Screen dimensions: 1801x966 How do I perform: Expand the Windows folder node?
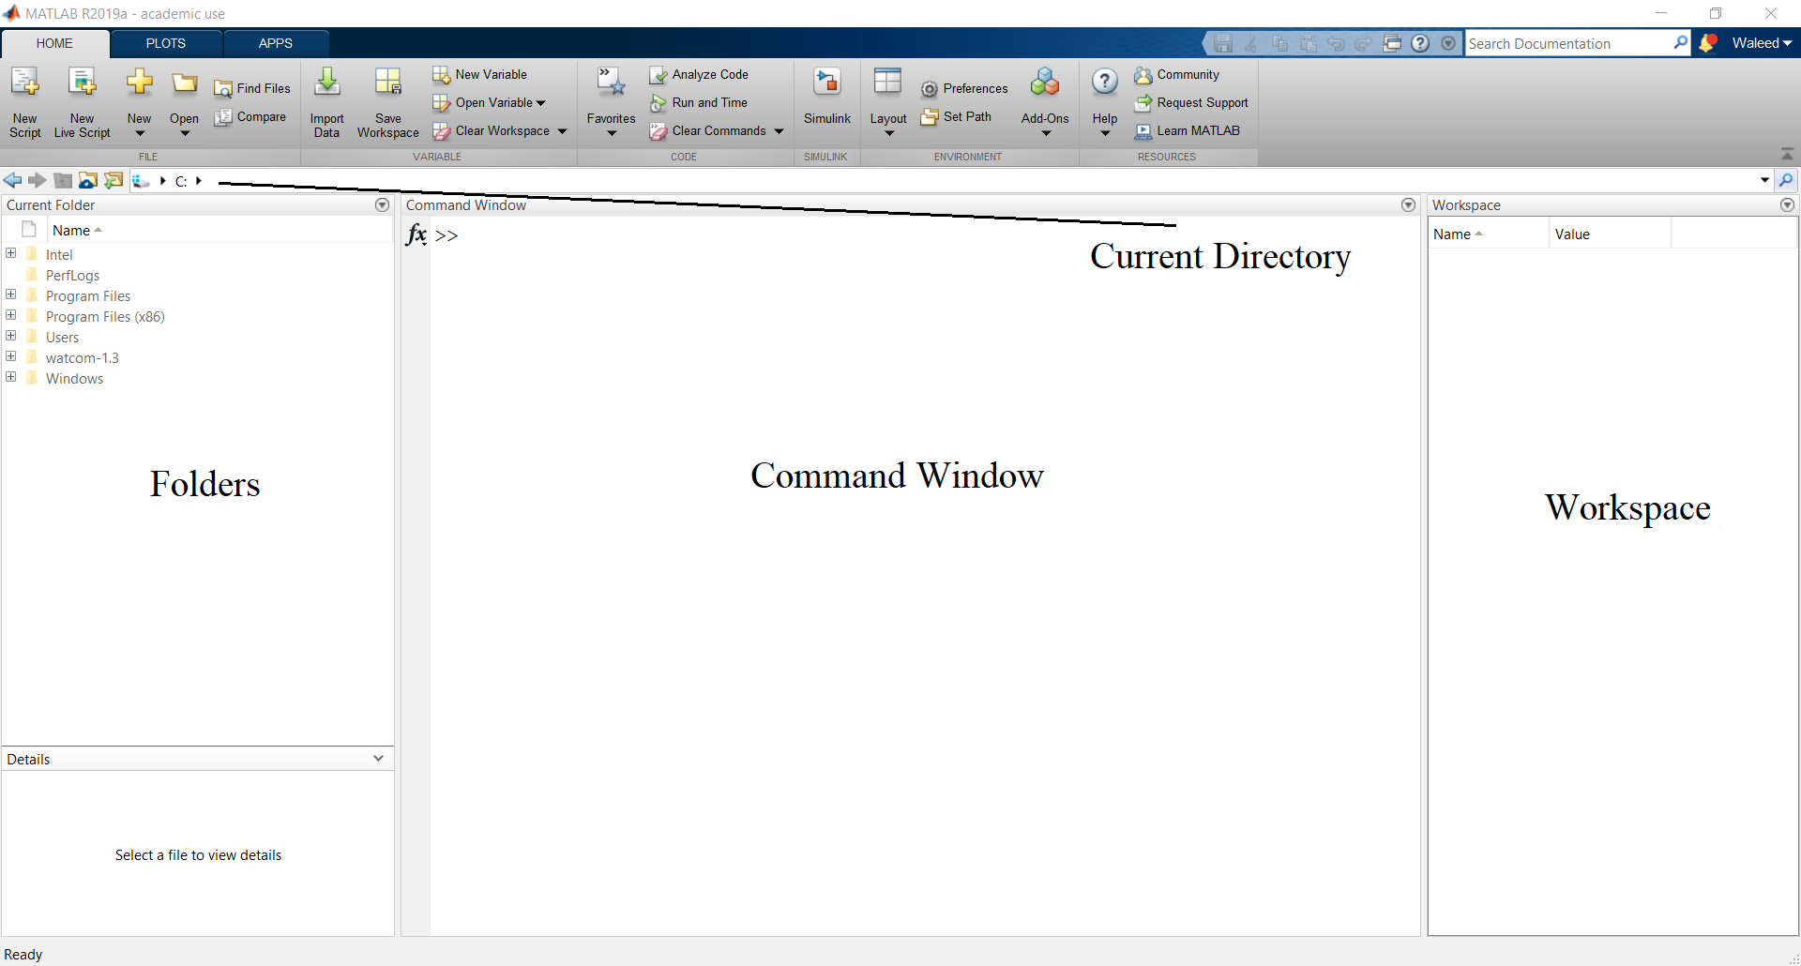click(11, 377)
